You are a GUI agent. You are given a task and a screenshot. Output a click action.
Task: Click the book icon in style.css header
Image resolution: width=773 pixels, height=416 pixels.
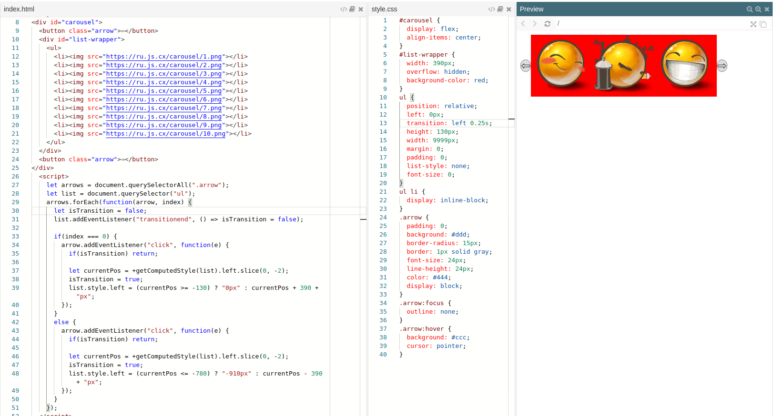[500, 9]
